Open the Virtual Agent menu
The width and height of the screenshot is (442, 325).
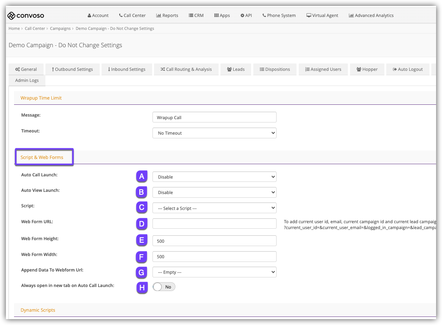[x=322, y=15]
